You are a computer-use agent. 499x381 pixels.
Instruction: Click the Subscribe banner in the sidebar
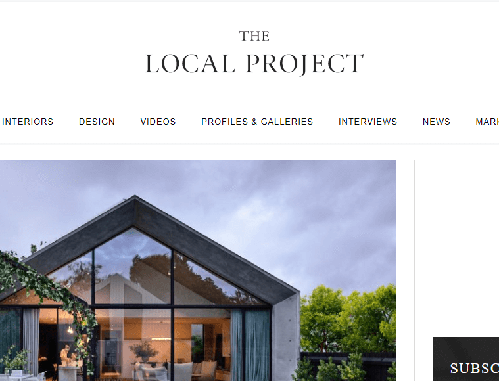coord(466,359)
